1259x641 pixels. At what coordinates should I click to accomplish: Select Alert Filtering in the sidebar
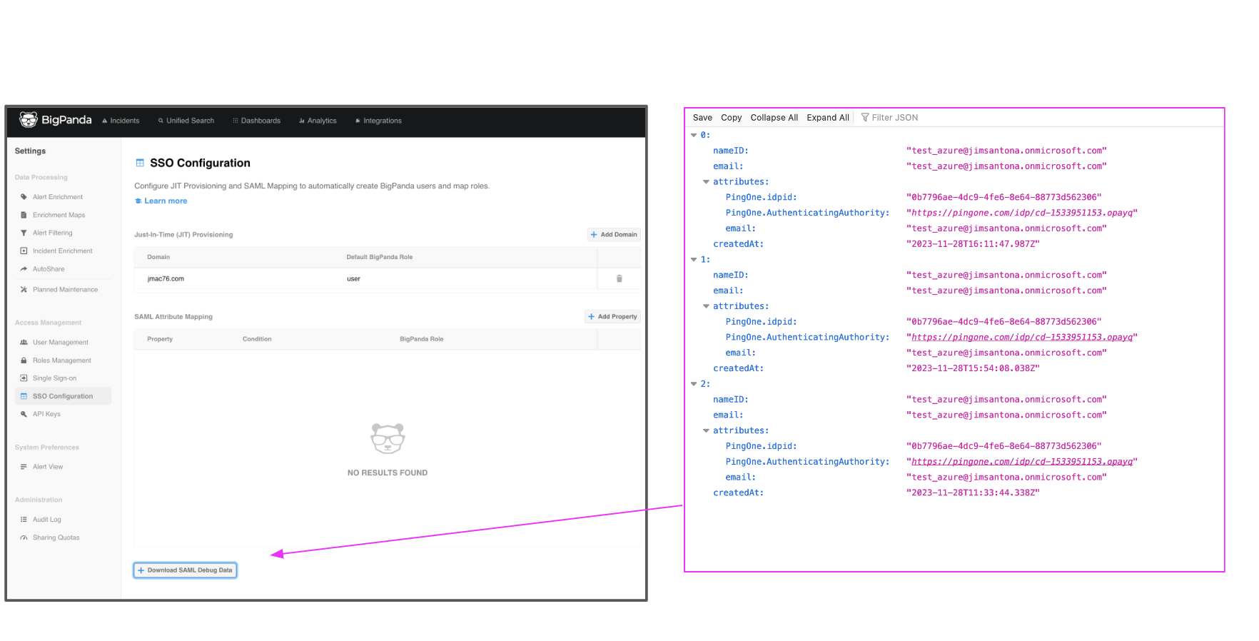tap(53, 233)
